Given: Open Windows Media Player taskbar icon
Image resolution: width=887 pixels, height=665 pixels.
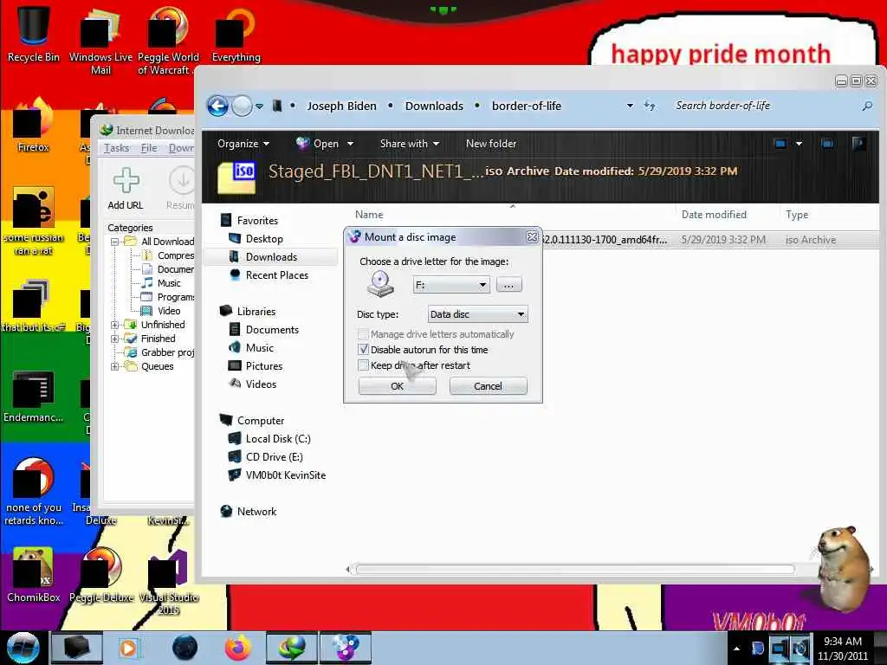Looking at the screenshot, I should click(x=128, y=648).
